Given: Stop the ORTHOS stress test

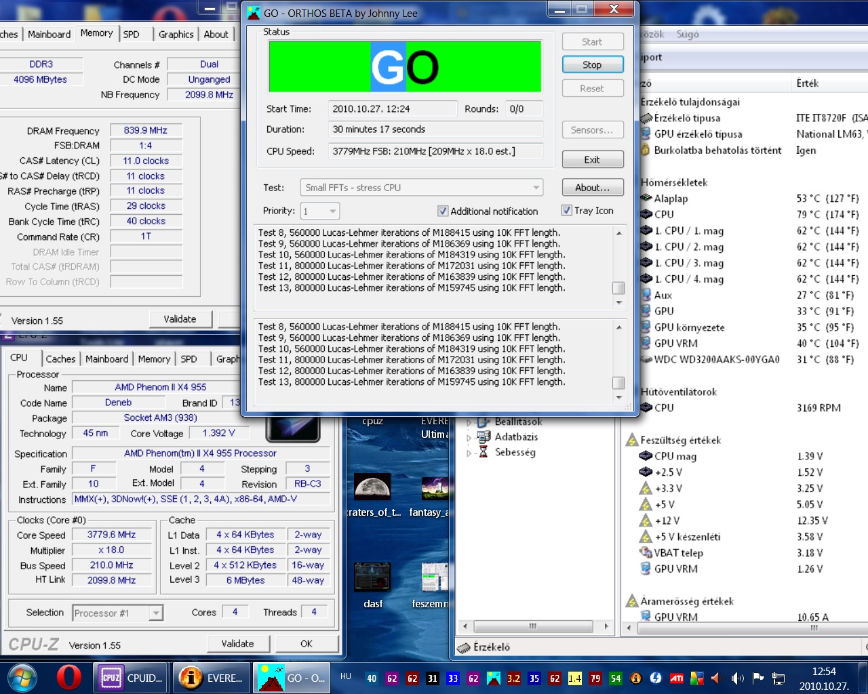Looking at the screenshot, I should click(x=592, y=64).
